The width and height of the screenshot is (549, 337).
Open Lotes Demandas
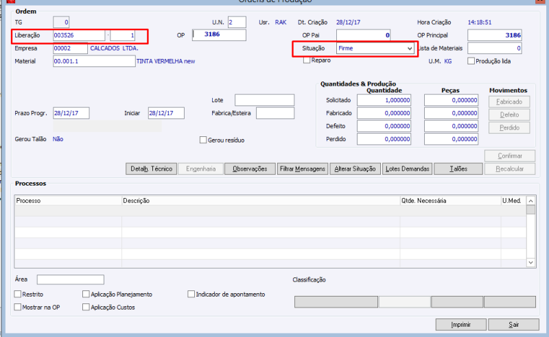(407, 169)
